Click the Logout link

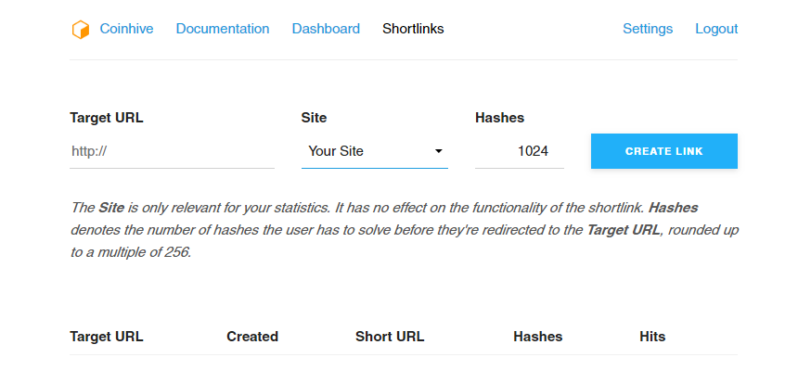point(716,29)
